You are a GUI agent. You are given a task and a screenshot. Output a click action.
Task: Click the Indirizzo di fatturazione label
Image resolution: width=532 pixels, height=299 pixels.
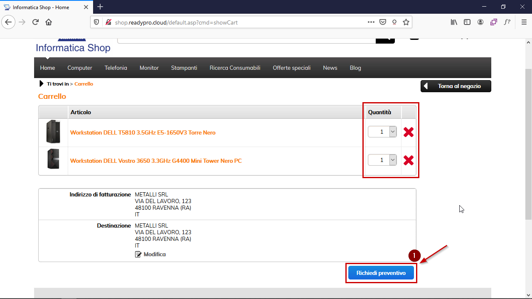pos(100,194)
